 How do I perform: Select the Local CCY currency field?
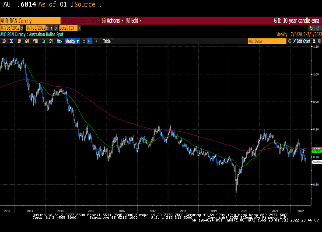68,28
